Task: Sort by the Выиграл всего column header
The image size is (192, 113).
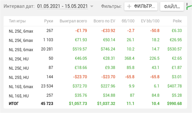Action: click(73, 21)
